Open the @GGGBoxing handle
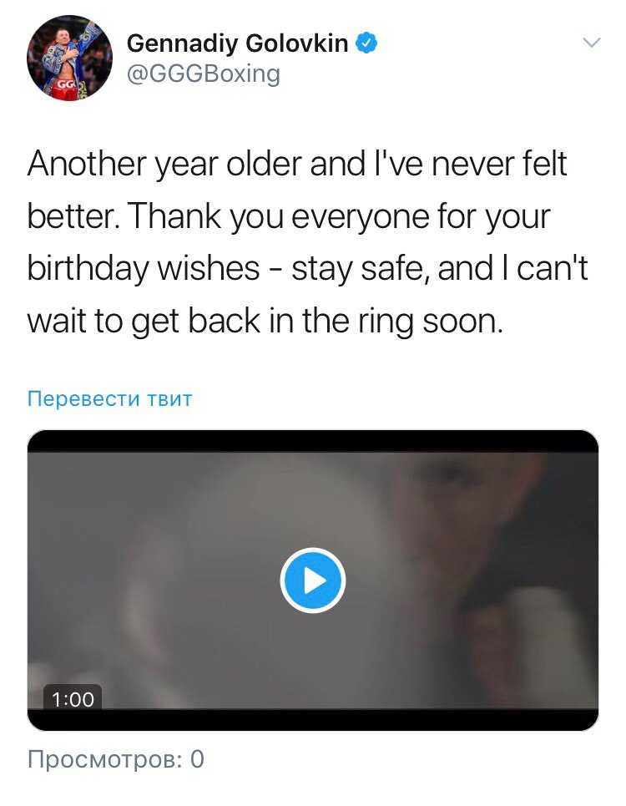Image resolution: width=626 pixels, height=806 pixels. [204, 74]
